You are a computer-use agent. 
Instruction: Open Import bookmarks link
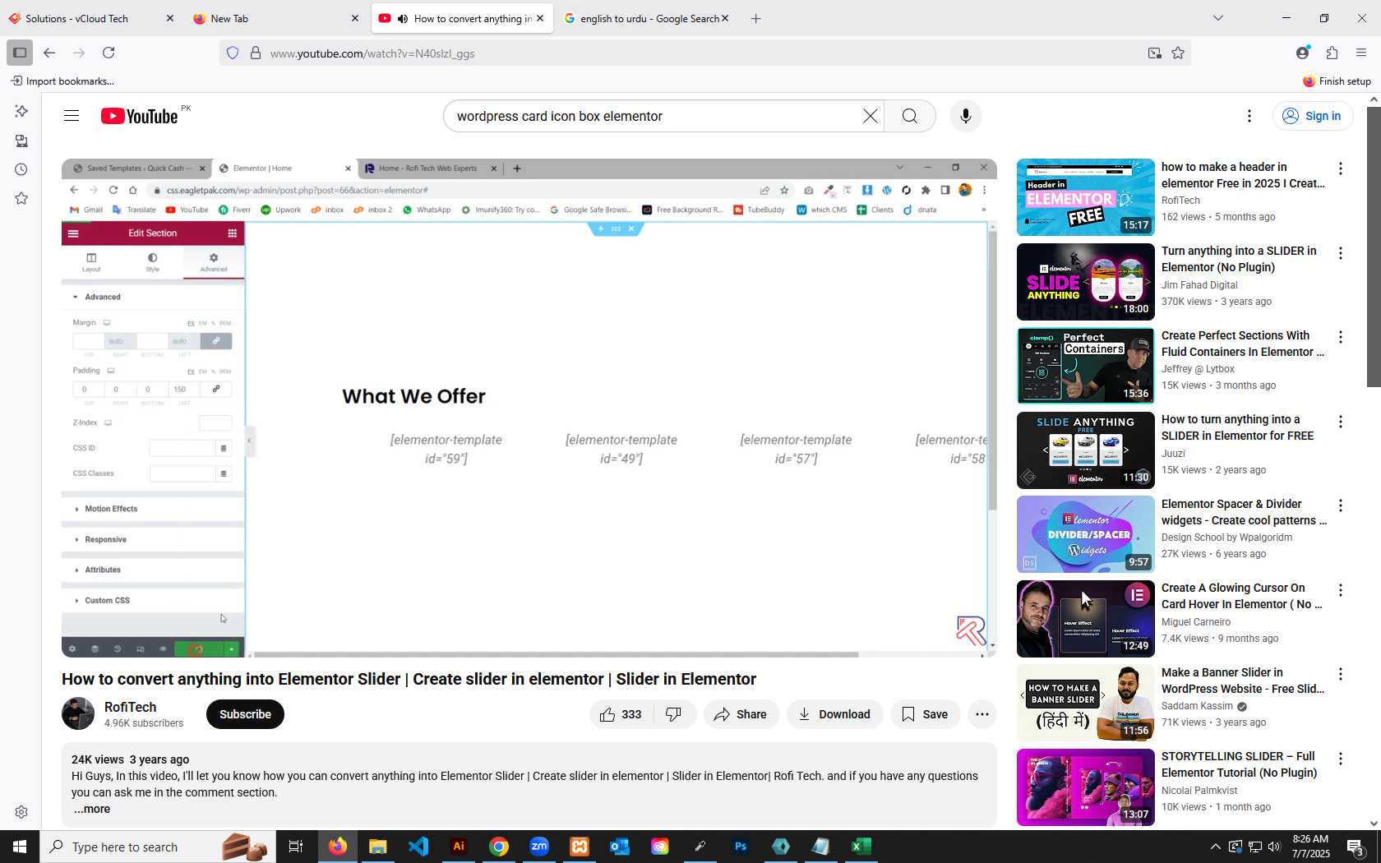62,81
